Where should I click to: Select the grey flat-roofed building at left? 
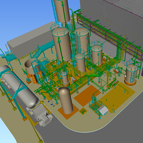click(31, 39)
